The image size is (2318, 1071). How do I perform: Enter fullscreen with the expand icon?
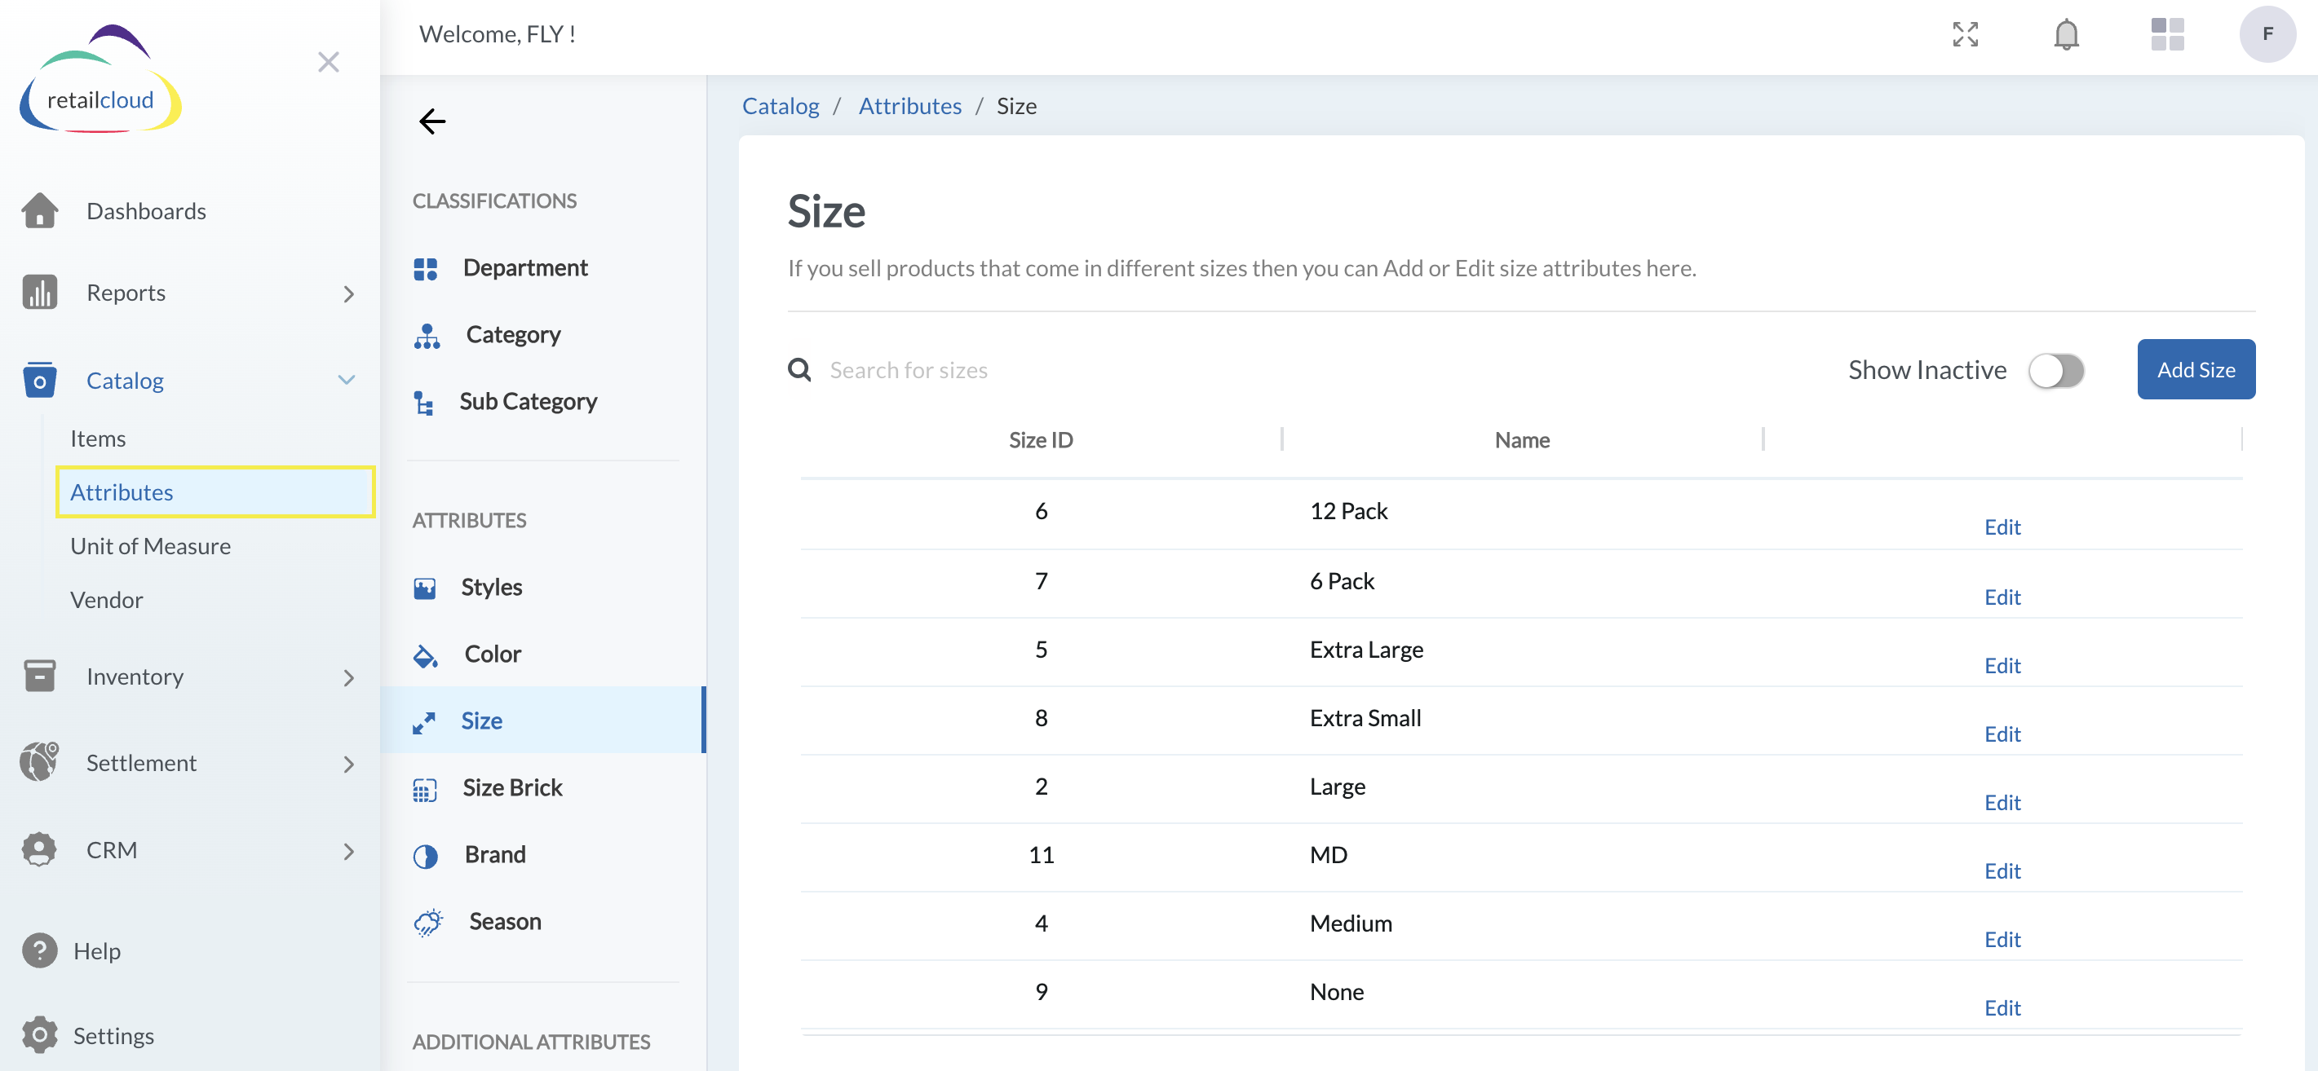(x=1966, y=34)
